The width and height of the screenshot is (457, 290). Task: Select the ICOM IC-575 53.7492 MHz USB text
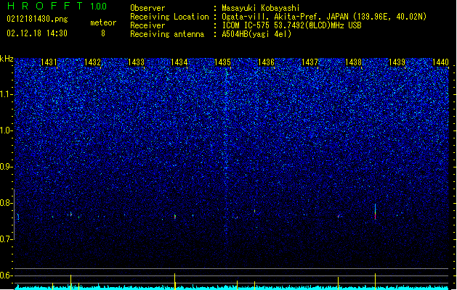pyautogui.click(x=291, y=25)
